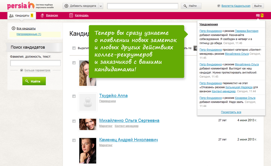The width and height of the screenshot is (271, 166).
Task: Click the Выйти logout button
Action: [x=258, y=6]
